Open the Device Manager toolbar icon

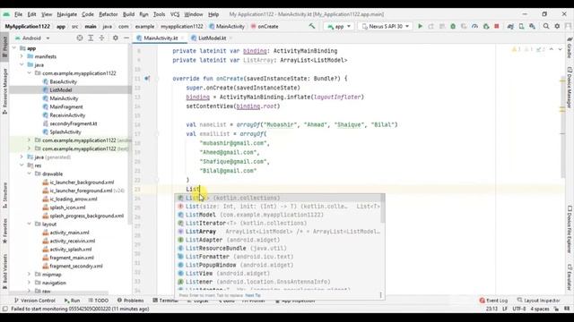click(521, 26)
